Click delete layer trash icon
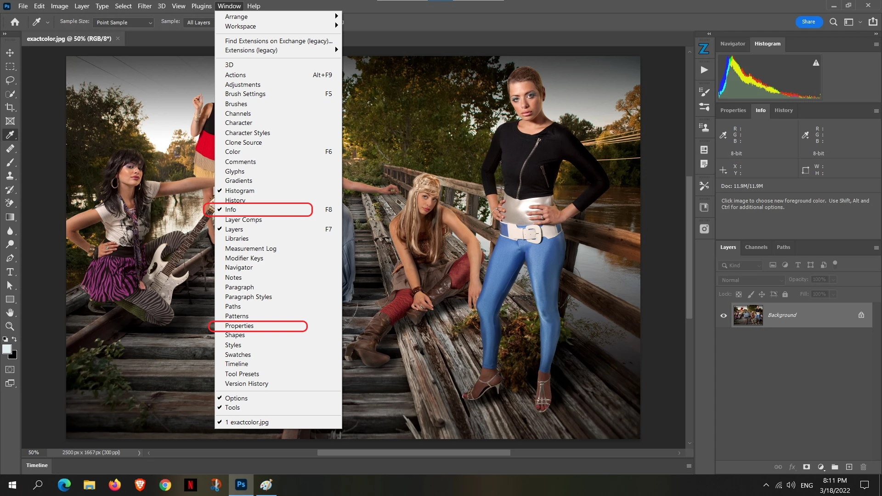The image size is (882, 496). click(x=863, y=467)
